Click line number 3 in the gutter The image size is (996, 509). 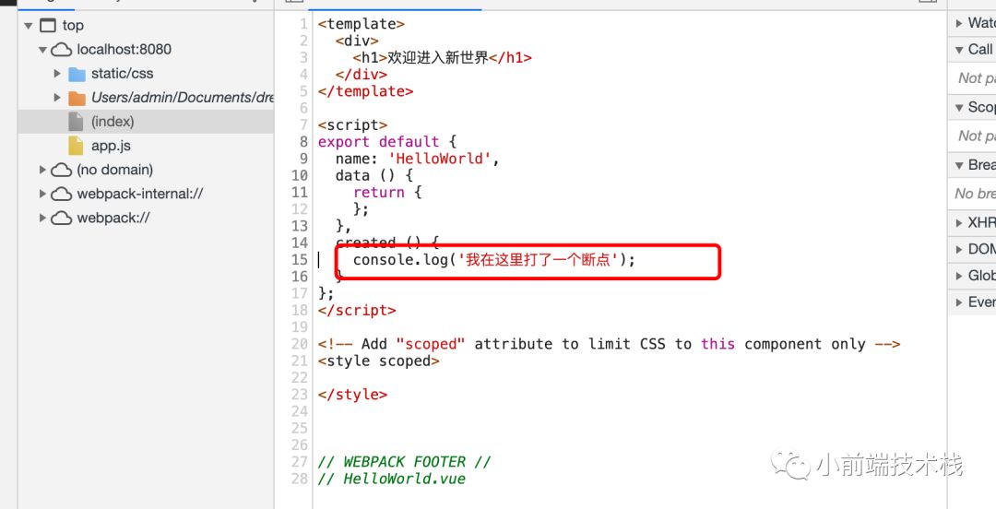303,58
